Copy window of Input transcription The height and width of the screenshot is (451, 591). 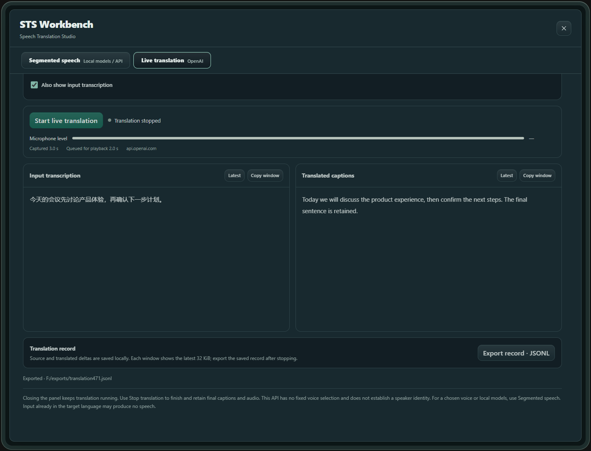[265, 175]
